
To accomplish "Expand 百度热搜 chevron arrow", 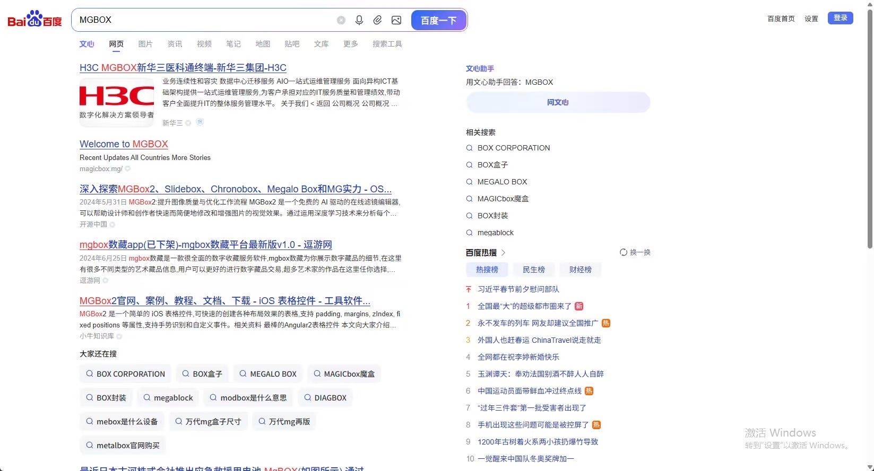I will (504, 253).
